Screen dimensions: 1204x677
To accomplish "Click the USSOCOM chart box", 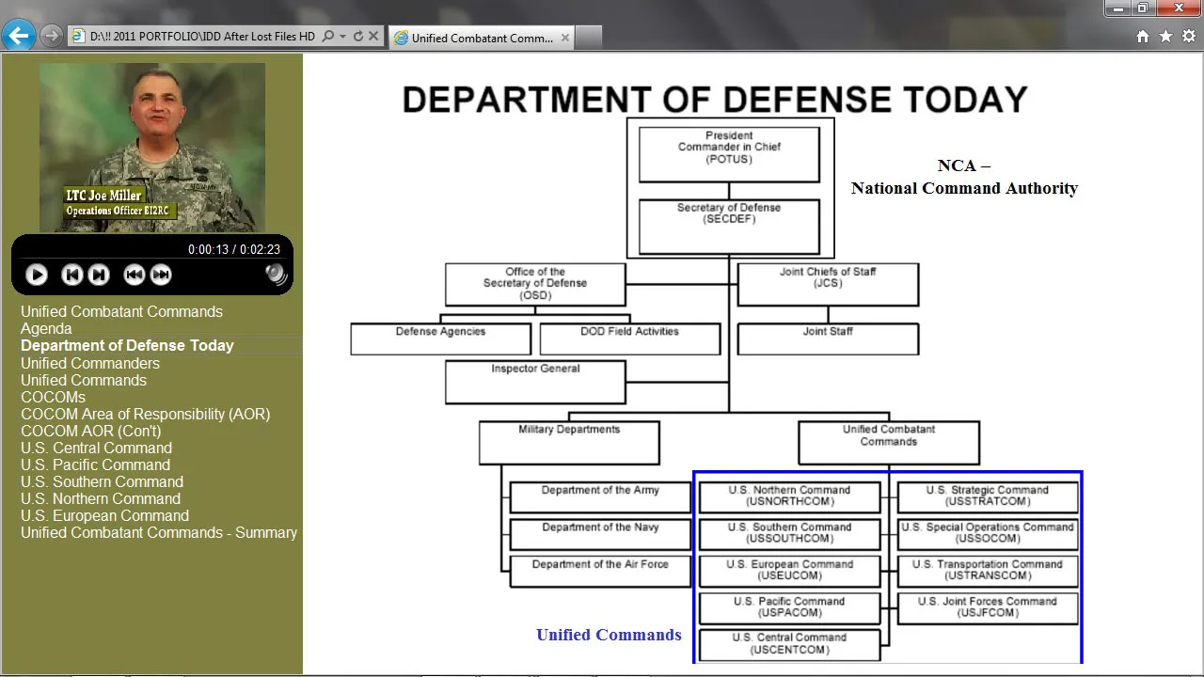I will click(988, 534).
